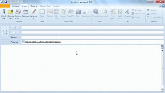The height and width of the screenshot is (93, 165).
Task: Click the scrollbar down arrow
Action: tap(162, 90)
